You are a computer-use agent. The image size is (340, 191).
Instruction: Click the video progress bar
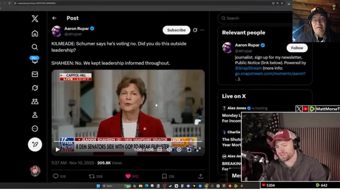[128, 141]
